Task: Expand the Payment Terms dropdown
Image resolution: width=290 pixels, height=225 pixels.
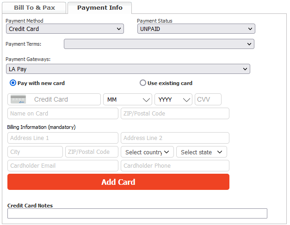Action: (159, 44)
